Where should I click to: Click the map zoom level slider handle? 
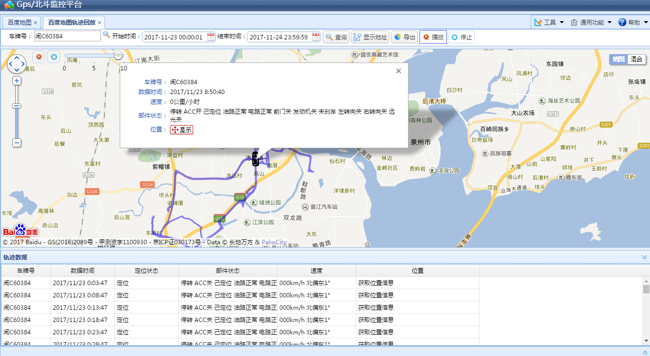click(17, 106)
